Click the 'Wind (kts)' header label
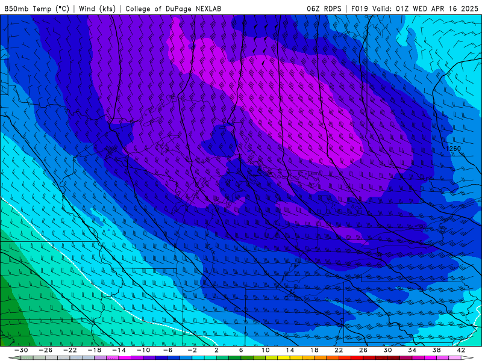Screen dimensions: 482x361 pos(97,8)
